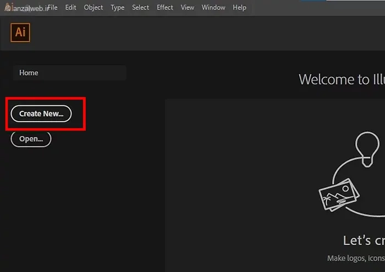Open the Effect menu
This screenshot has height=272, width=385.
pos(165,8)
